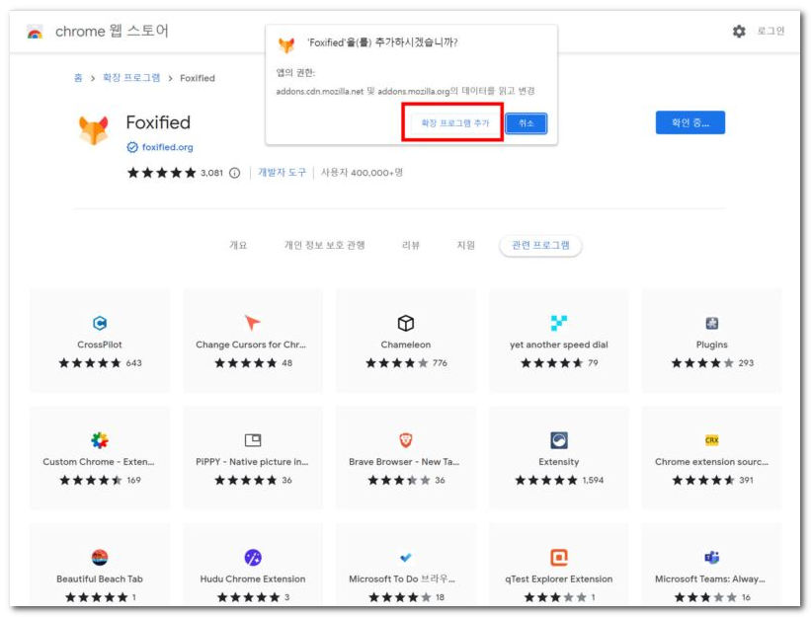Open the Extensity icon

point(558,440)
